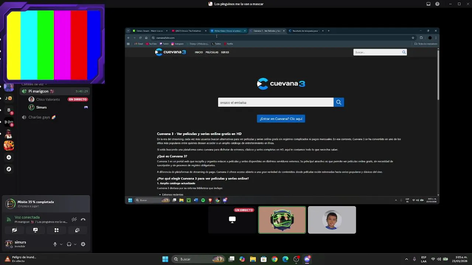Open Google Chrome from Windows taskbar
Viewport: 472px width, 265px height.
pos(274,259)
